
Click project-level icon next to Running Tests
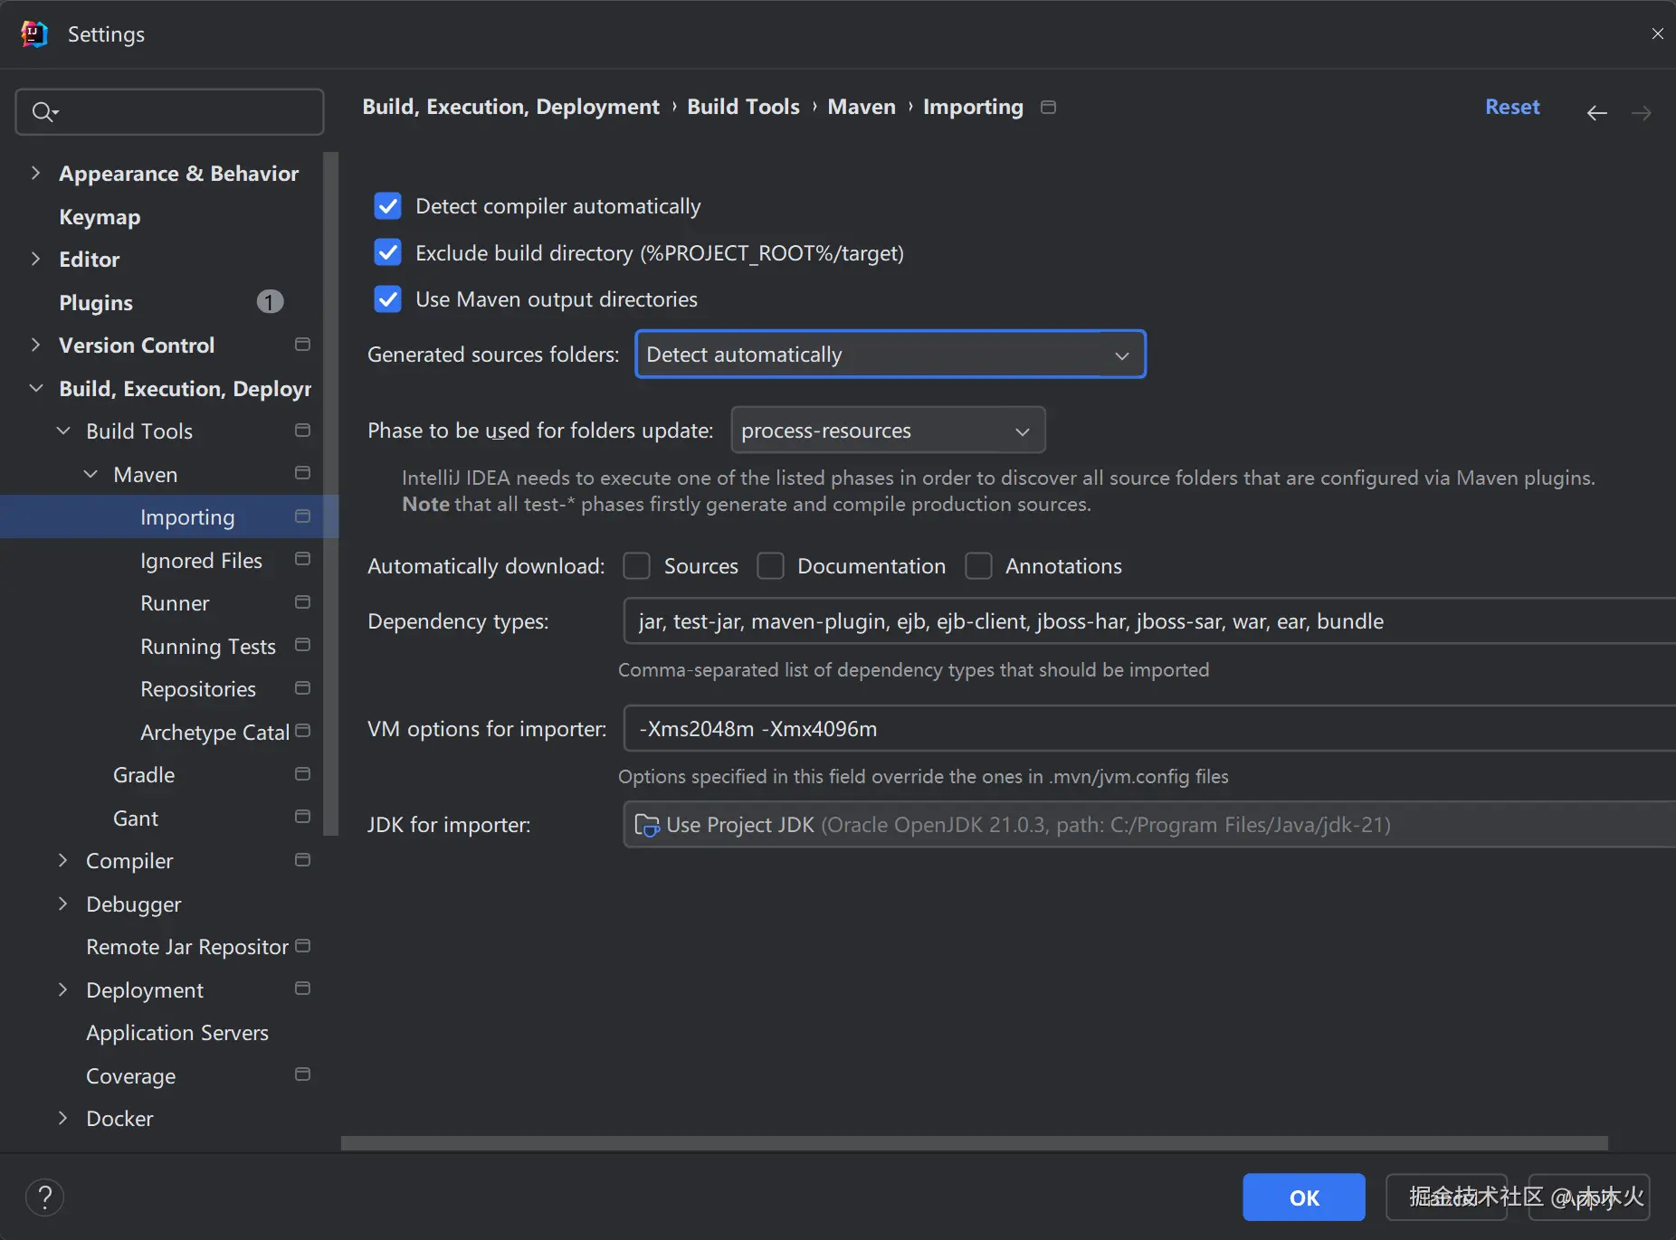pos(302,646)
